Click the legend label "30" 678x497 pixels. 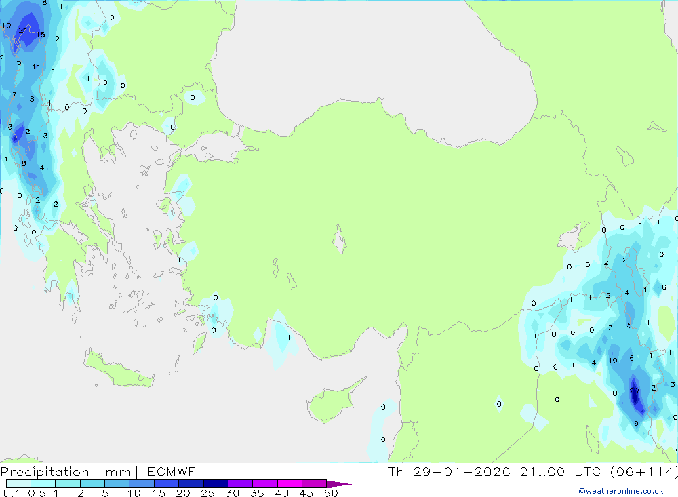point(232,493)
